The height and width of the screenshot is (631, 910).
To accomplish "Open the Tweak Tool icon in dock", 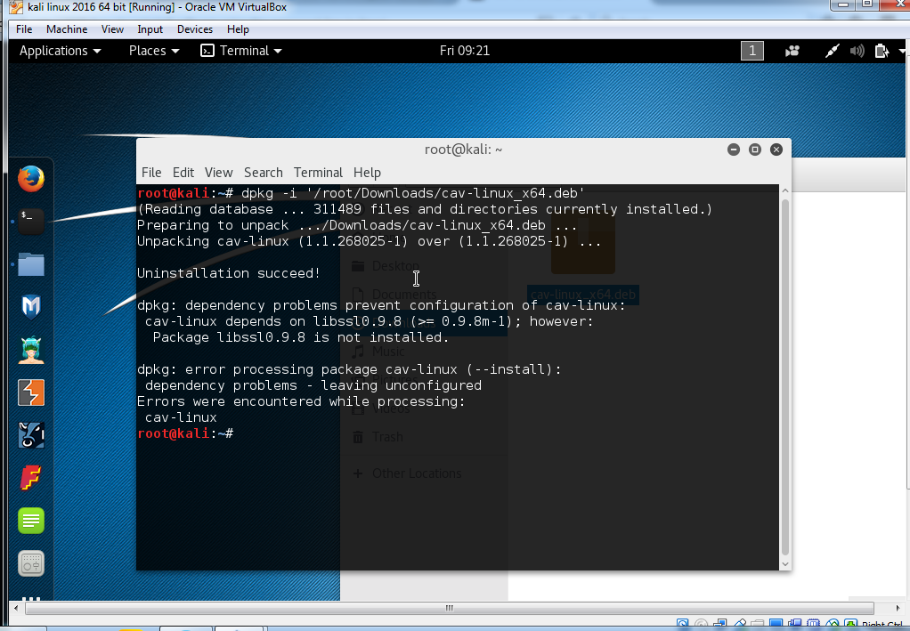I will pyautogui.click(x=31, y=563).
